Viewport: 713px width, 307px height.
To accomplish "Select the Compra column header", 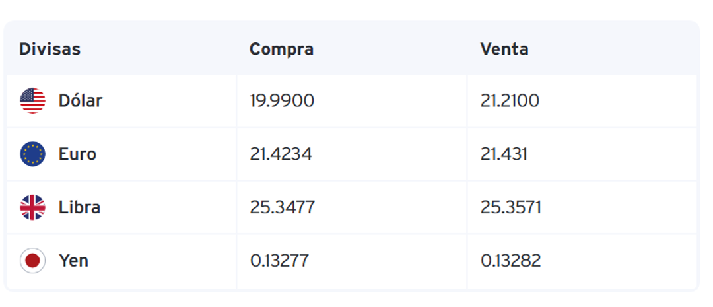I will [281, 50].
